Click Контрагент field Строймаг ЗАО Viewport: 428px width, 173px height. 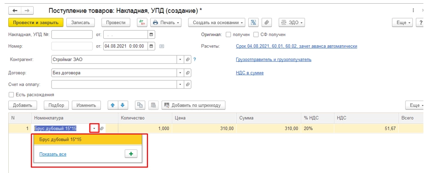point(114,60)
